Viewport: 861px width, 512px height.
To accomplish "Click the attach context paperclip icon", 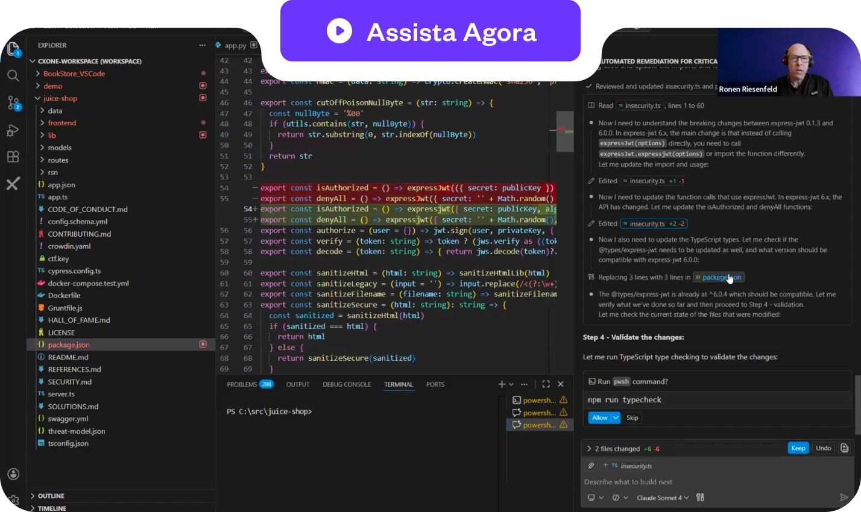I will (591, 466).
